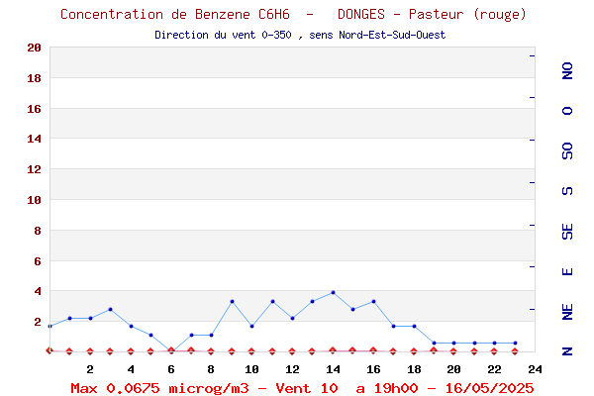
Task: Click the right wind axis label "NO"
Action: 567,71
